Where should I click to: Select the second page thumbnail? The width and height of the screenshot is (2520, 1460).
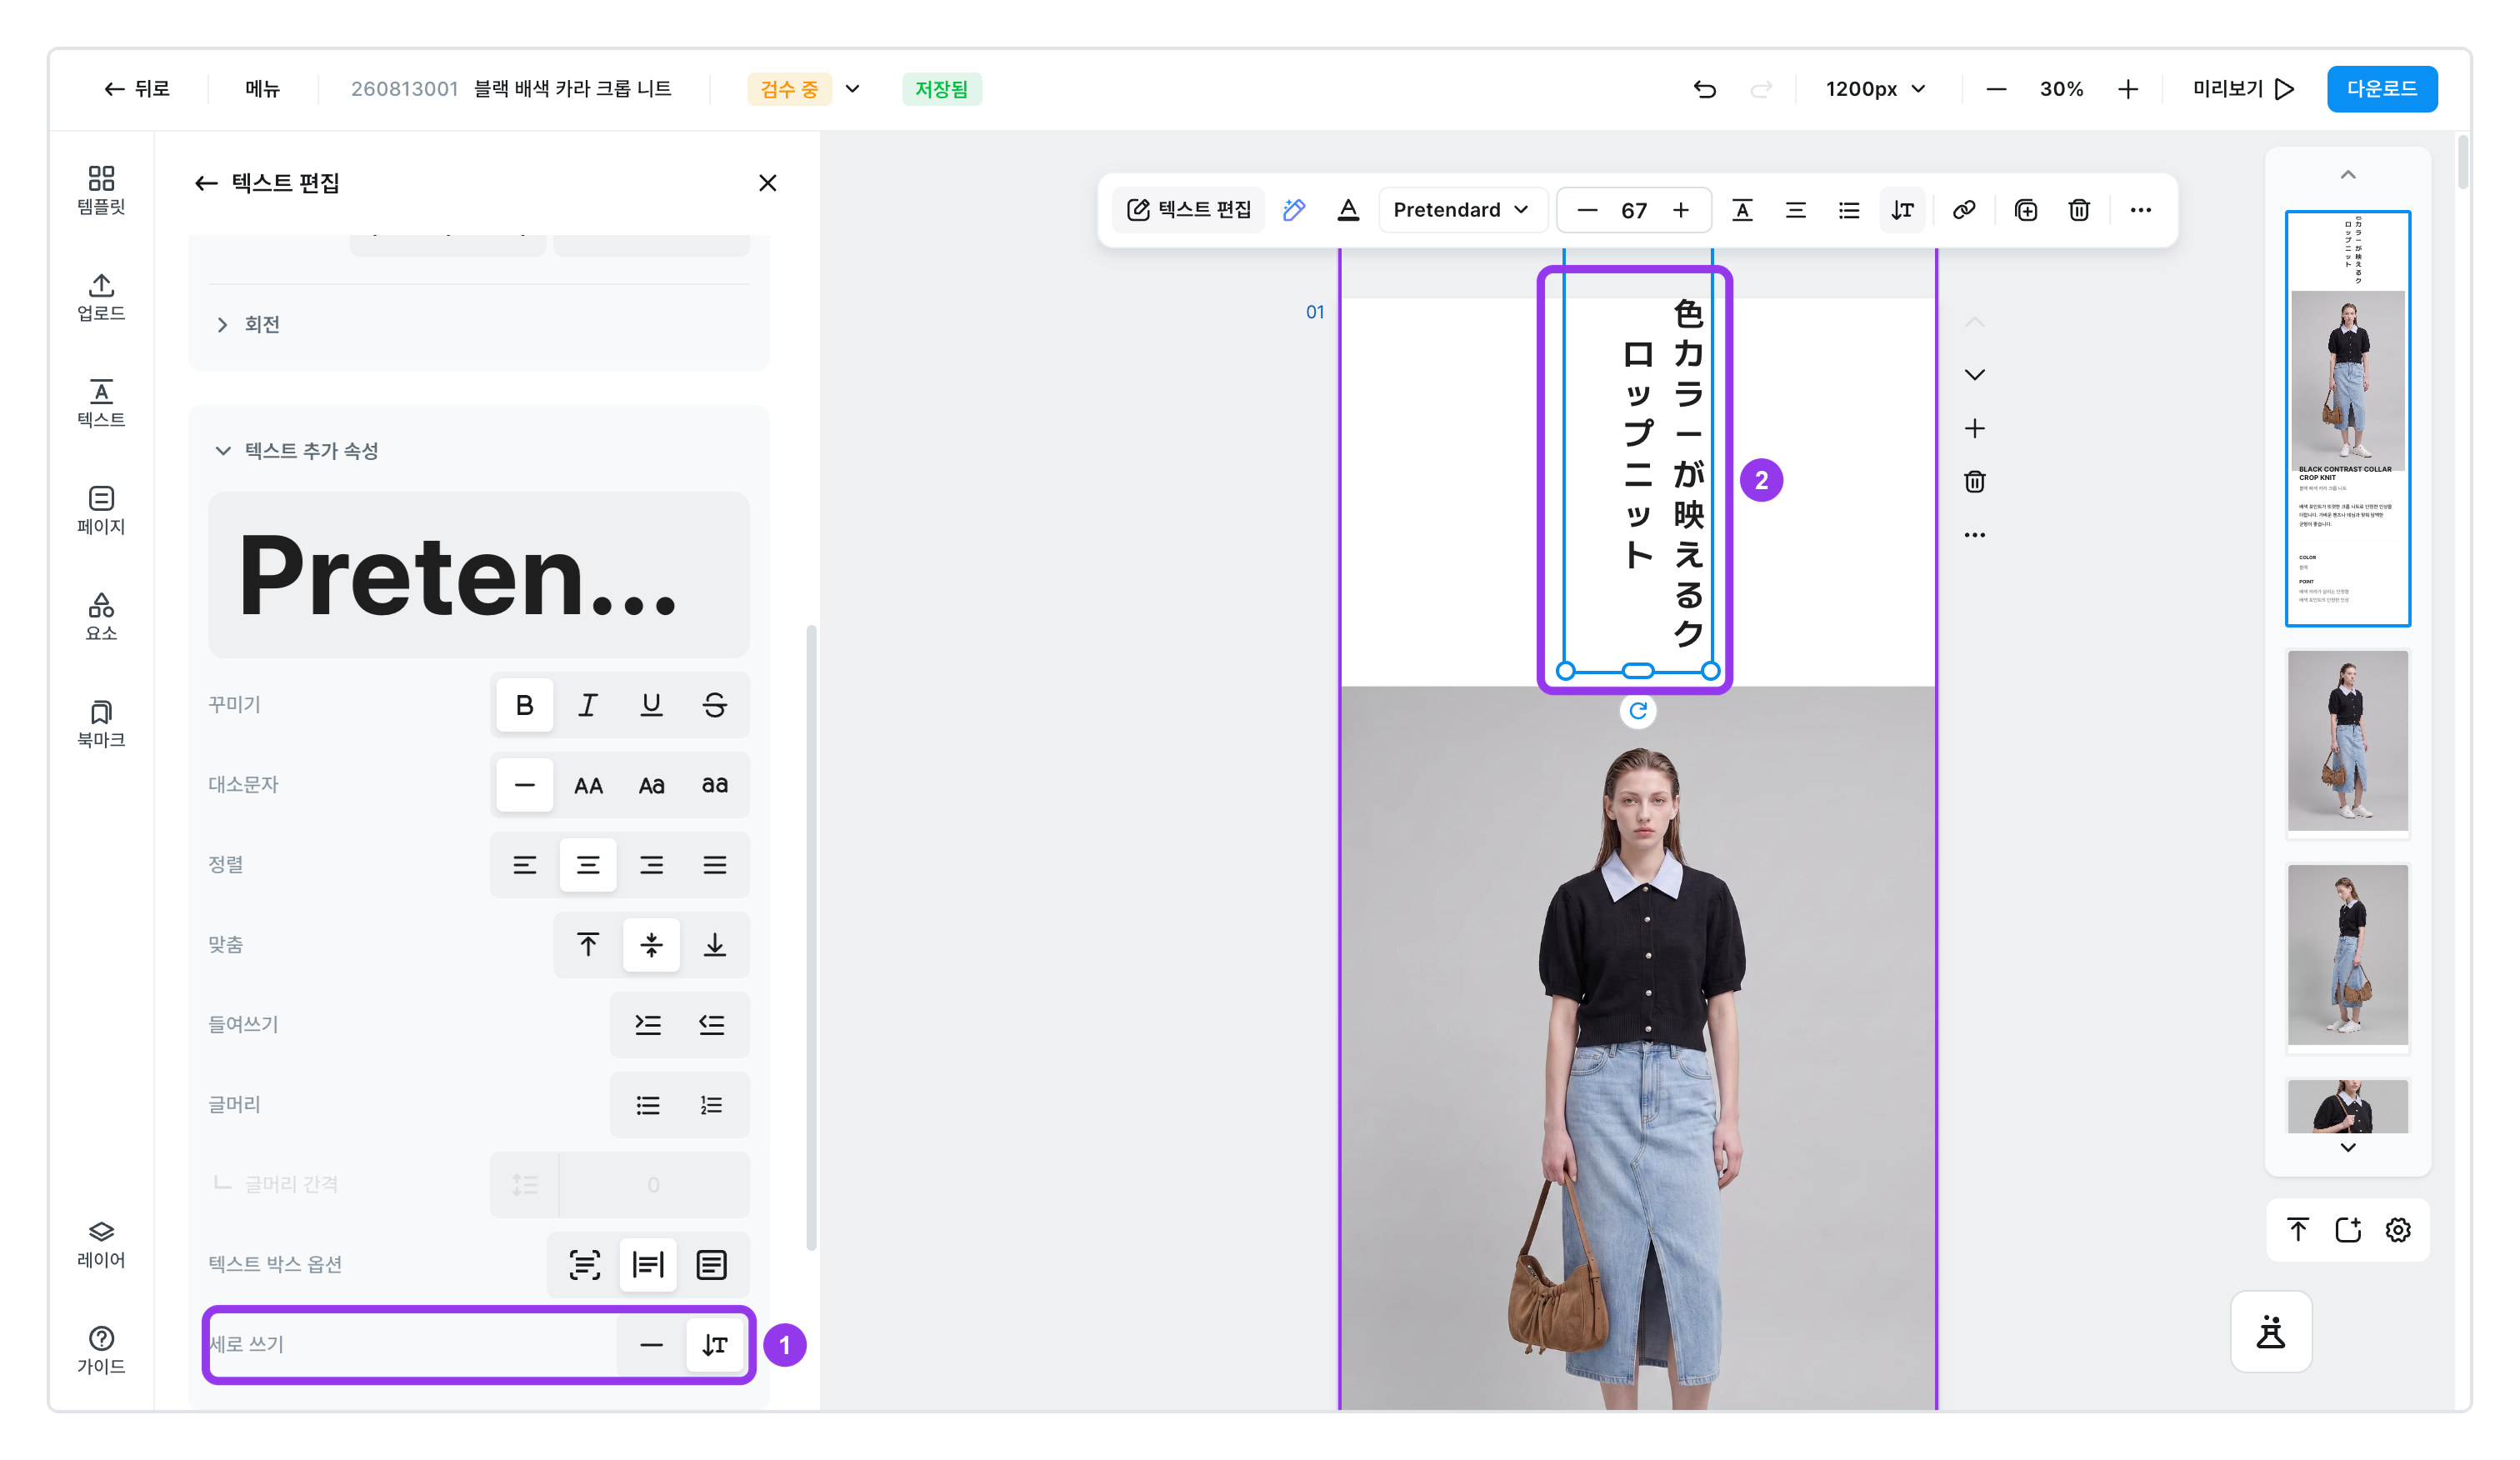click(2347, 741)
